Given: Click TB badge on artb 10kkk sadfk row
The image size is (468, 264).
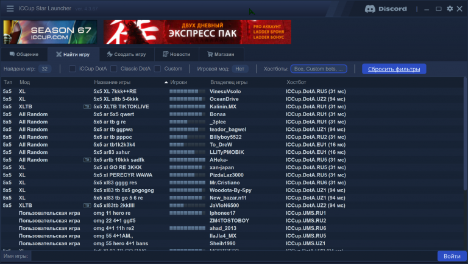Looking at the screenshot, I should tap(87, 160).
